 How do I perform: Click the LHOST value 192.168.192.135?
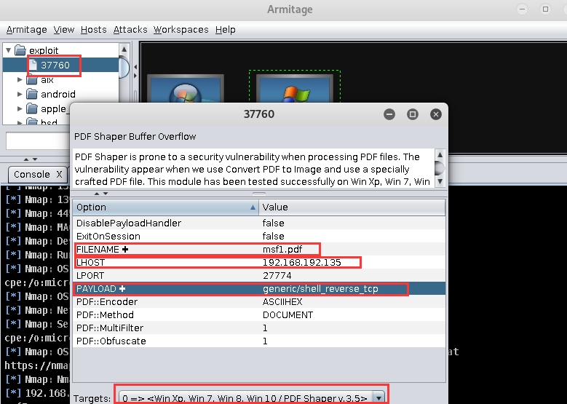coord(302,263)
